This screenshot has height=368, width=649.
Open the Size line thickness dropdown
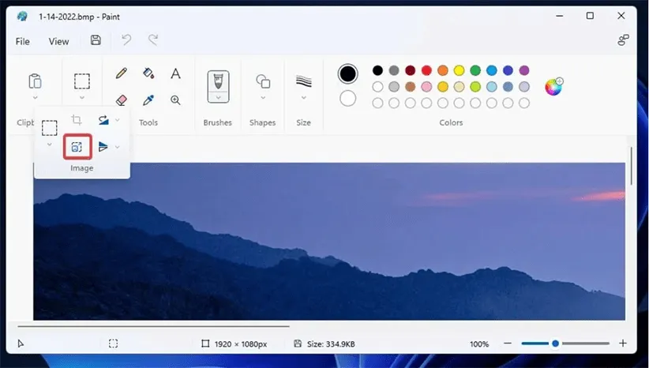pos(304,98)
